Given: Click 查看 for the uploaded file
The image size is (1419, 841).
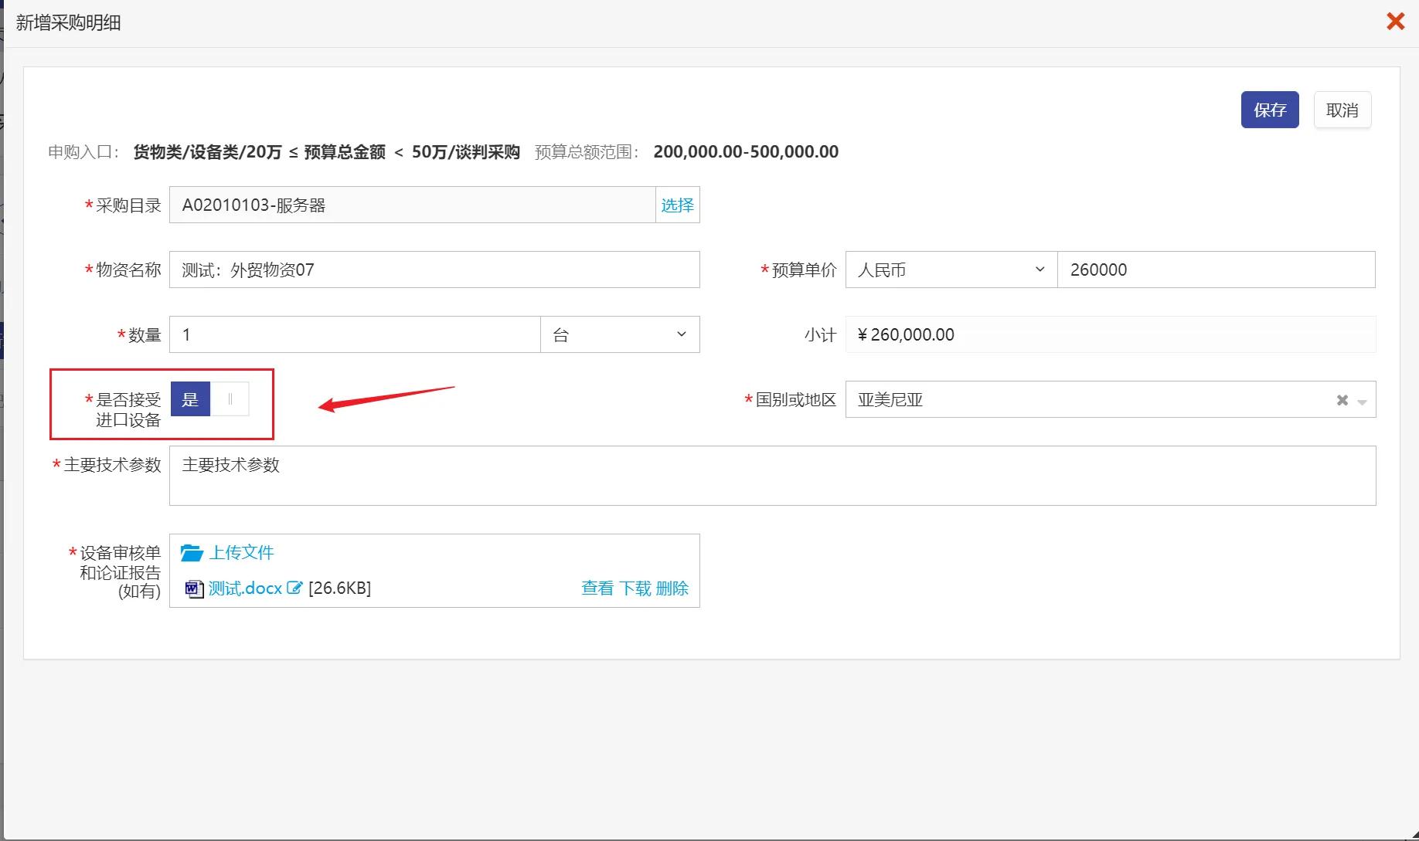Looking at the screenshot, I should [x=597, y=588].
